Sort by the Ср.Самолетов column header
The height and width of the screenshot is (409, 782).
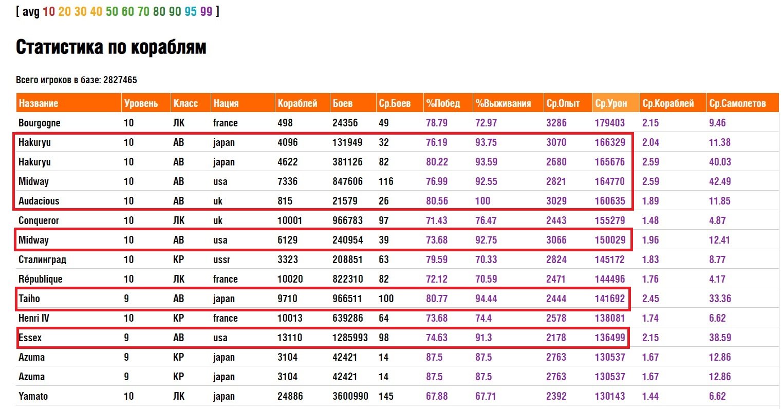point(737,103)
